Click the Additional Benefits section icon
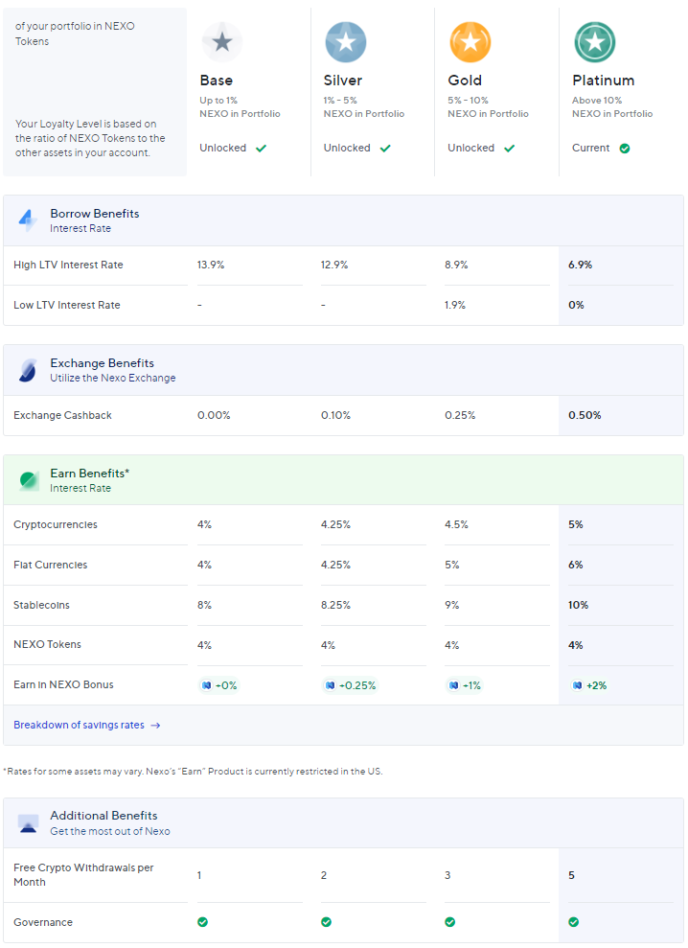688x948 pixels. [x=28, y=822]
